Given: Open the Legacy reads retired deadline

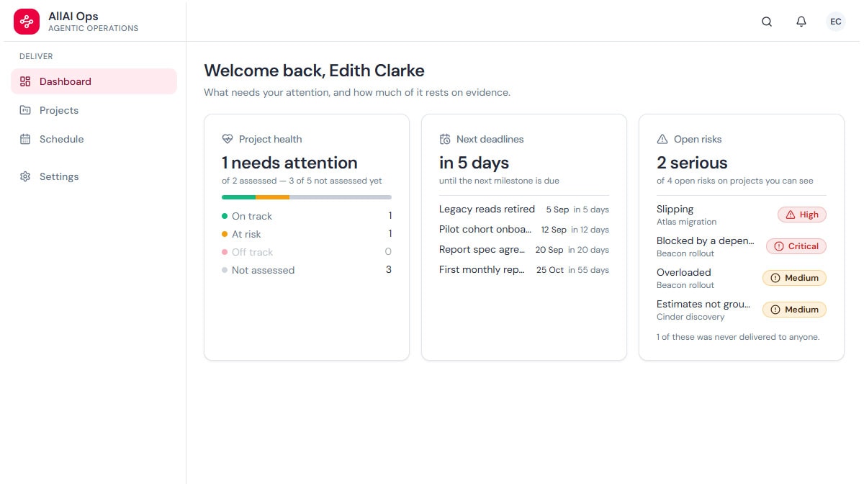Looking at the screenshot, I should pyautogui.click(x=524, y=210).
